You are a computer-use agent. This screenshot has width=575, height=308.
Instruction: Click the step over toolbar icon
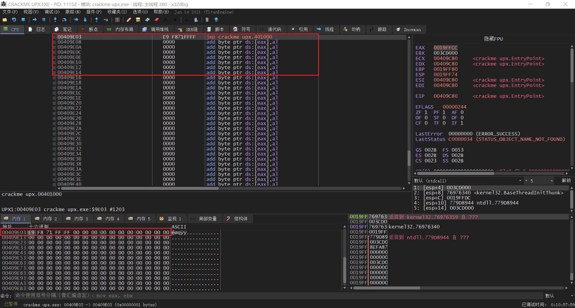pyautogui.click(x=64, y=20)
